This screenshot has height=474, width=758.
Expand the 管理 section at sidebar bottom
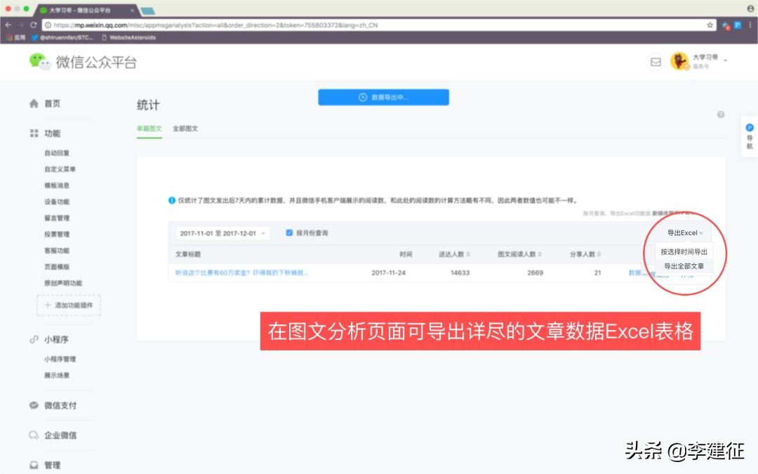pos(53,465)
